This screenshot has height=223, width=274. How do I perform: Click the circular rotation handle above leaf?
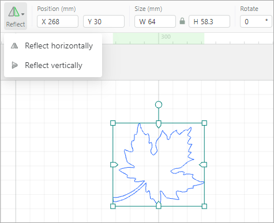159,105
